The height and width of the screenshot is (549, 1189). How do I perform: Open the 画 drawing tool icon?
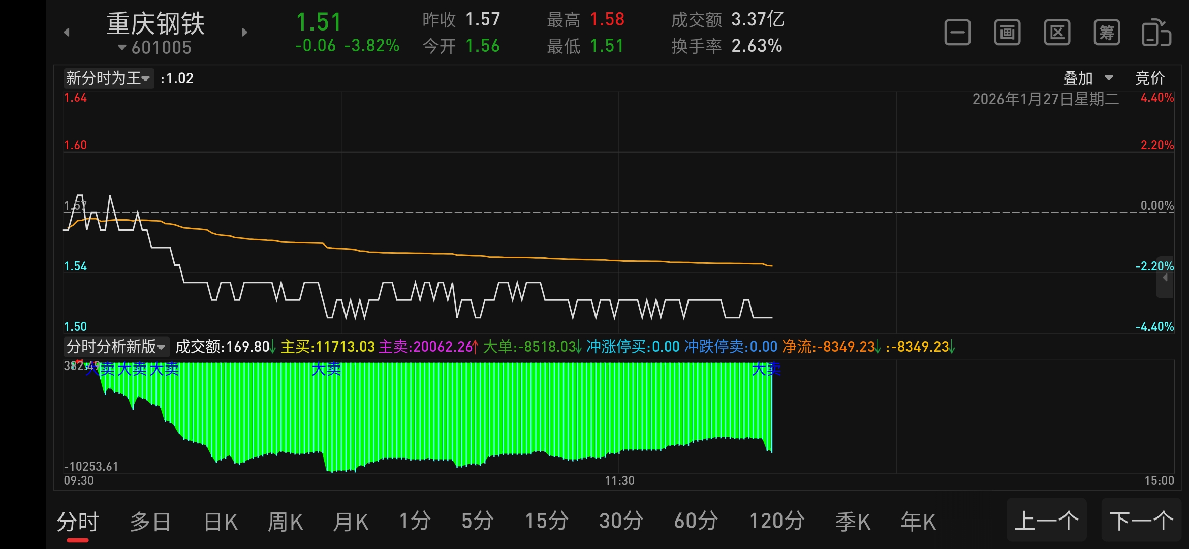[x=1007, y=33]
